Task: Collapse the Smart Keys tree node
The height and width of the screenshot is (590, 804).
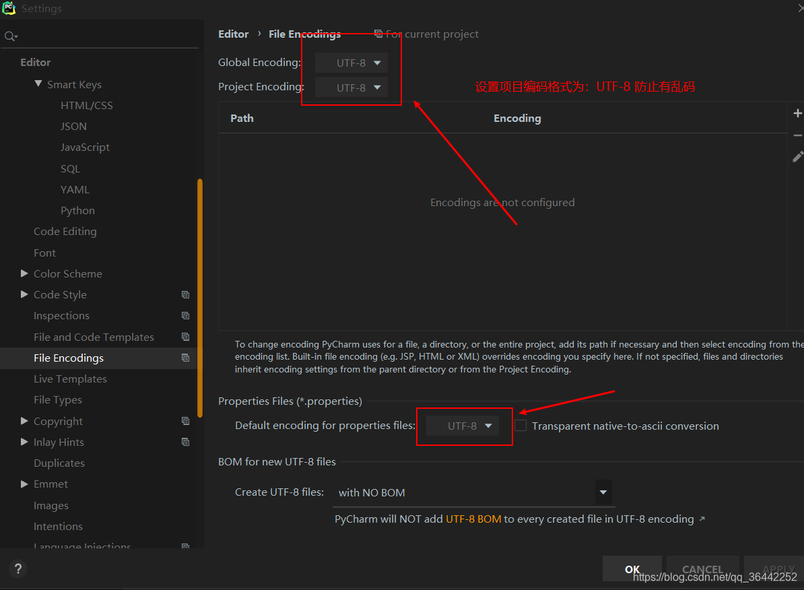Action: tap(38, 83)
